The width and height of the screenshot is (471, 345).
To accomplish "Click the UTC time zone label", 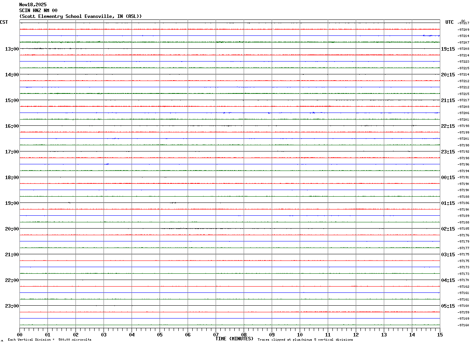I will click(x=450, y=22).
